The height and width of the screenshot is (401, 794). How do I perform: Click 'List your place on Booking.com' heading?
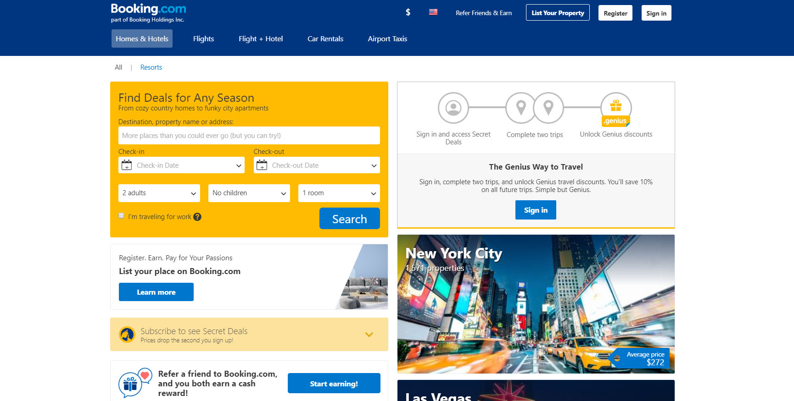(179, 271)
